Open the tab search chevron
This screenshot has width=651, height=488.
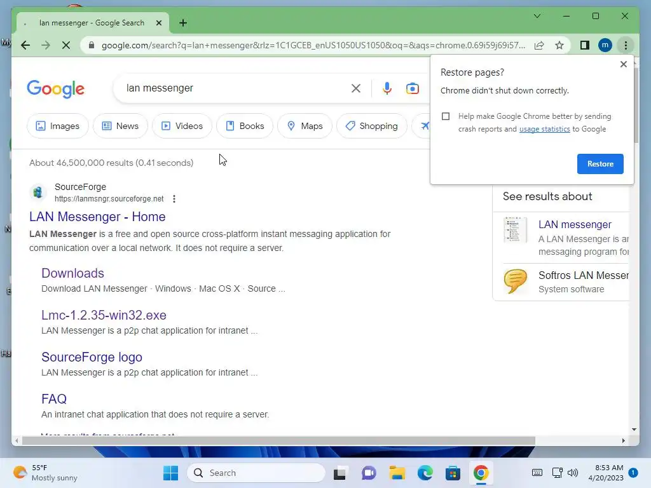(537, 16)
